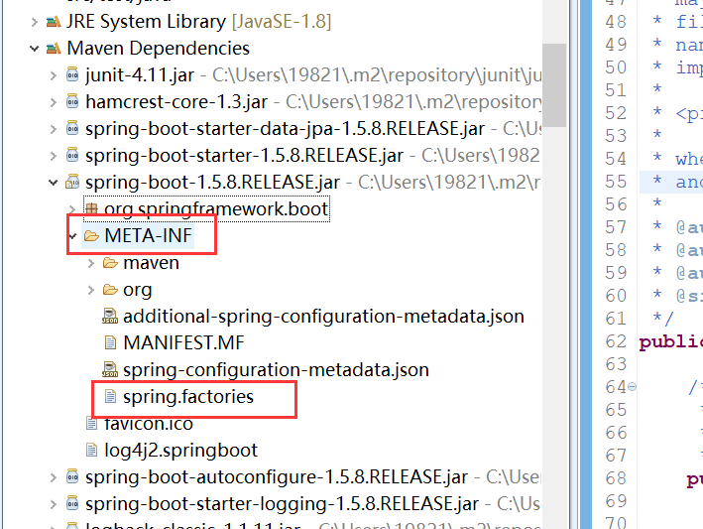
Task: Click additional-spring-configuration-metadata.json file icon
Action: [110, 316]
